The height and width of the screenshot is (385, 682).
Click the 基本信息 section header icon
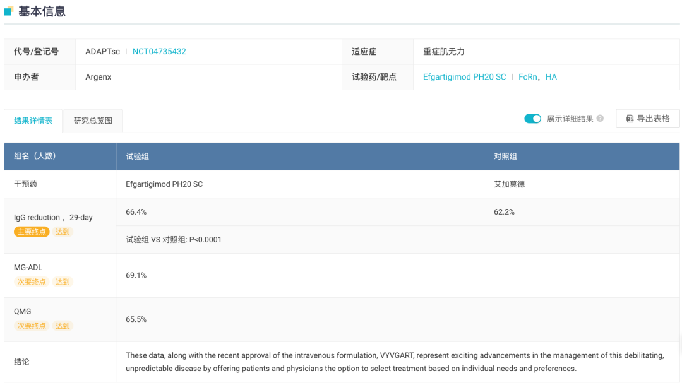[9, 11]
